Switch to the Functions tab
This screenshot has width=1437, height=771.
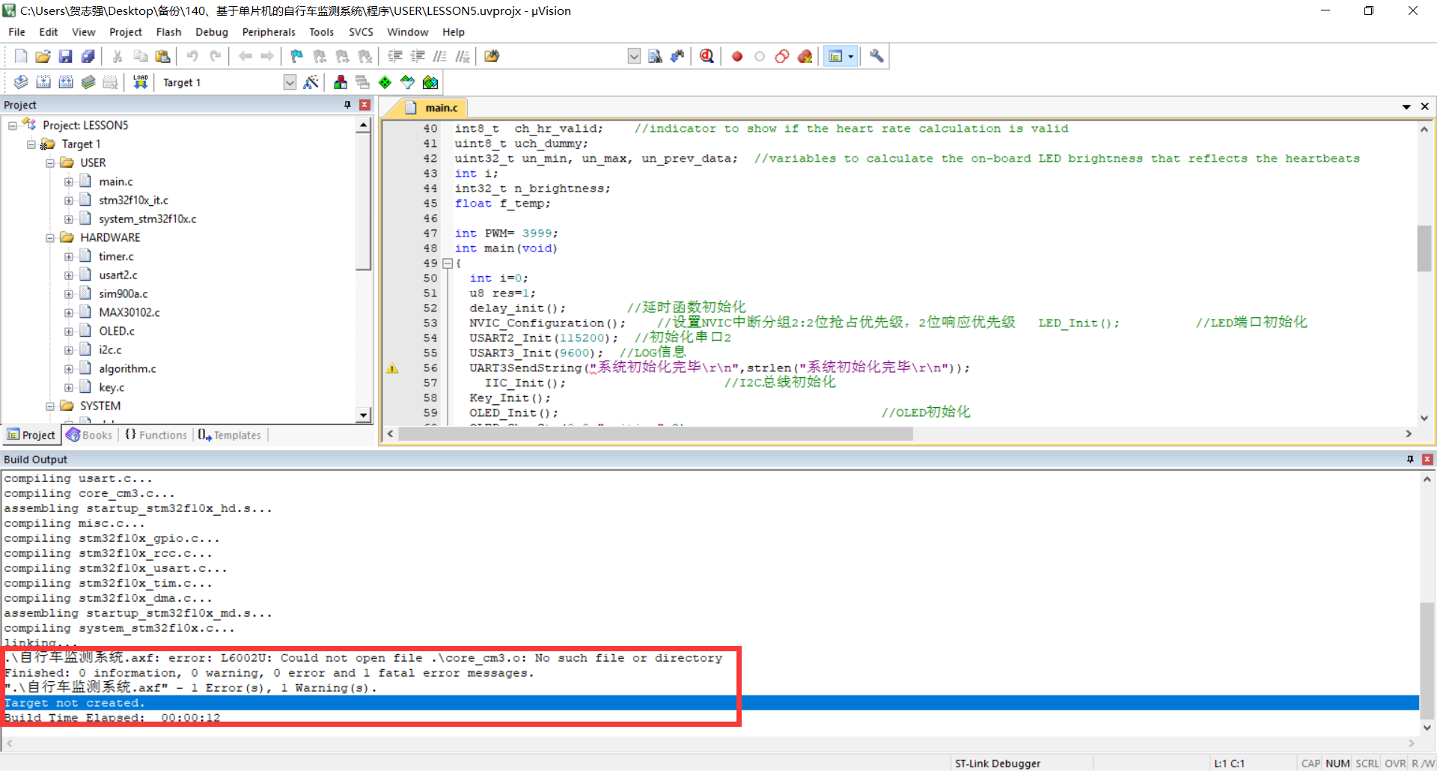[156, 435]
